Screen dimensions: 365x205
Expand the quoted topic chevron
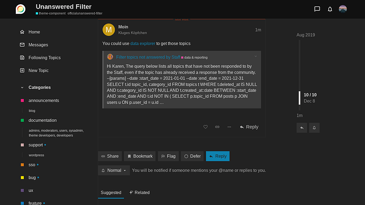255,57
